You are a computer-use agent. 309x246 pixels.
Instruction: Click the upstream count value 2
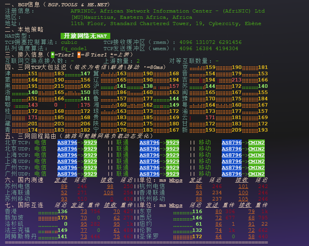tap(138, 61)
